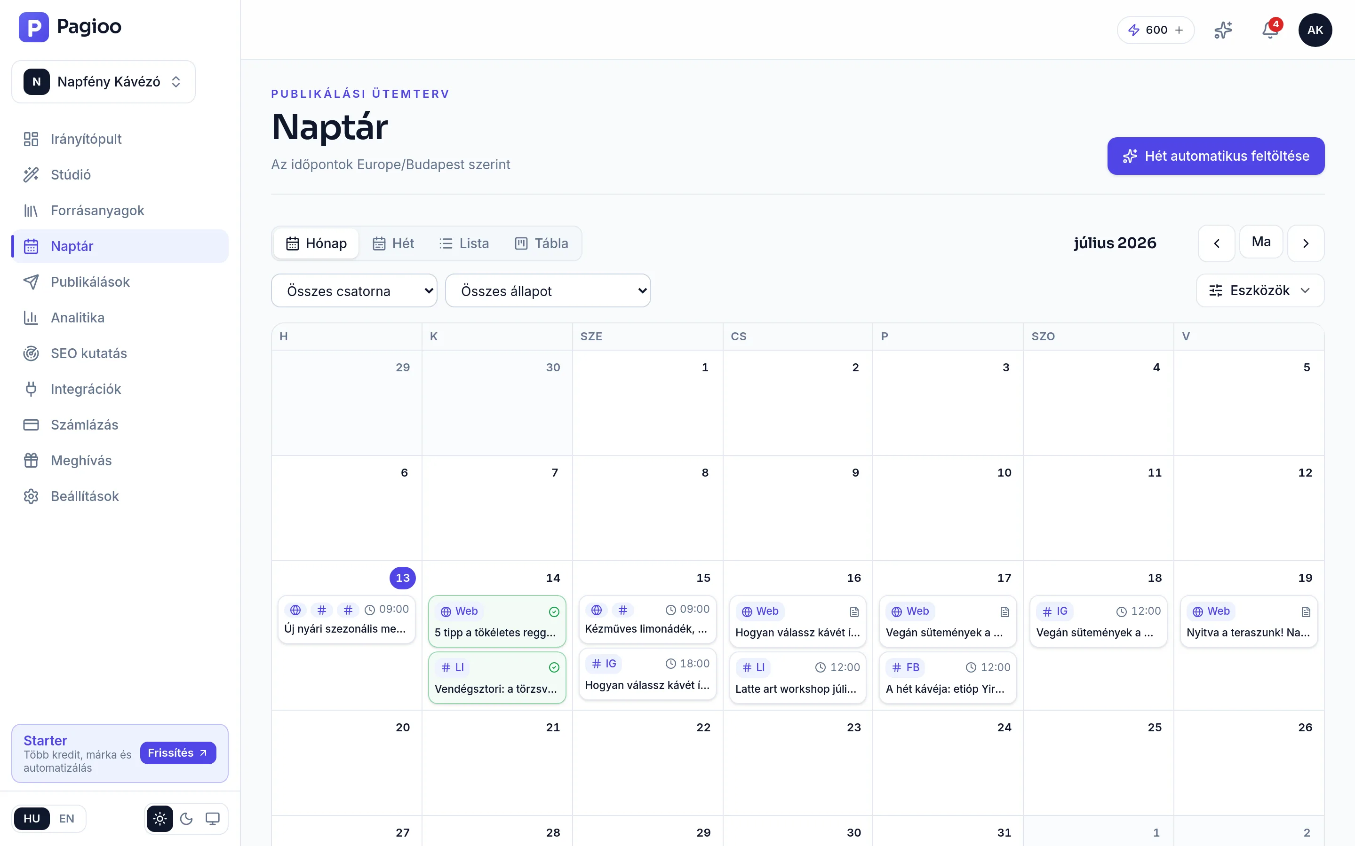Open the Hogyan válassz kávét post at 18:00
Screen dimensions: 1355x846
pyautogui.click(x=647, y=674)
